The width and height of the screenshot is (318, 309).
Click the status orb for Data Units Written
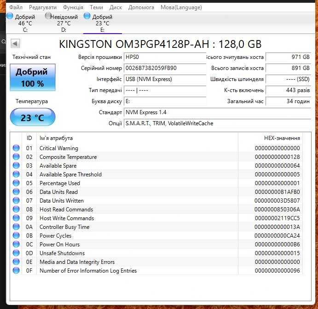[x=16, y=200]
